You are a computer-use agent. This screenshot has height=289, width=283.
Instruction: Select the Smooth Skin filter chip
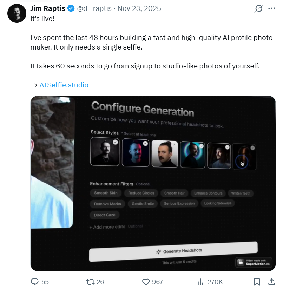(x=106, y=193)
